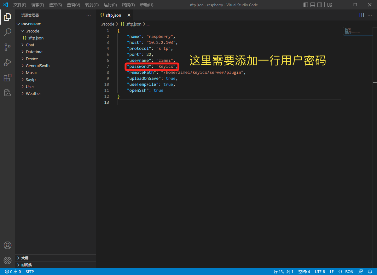
Task: Open the Run and Debug view
Action: 8,62
